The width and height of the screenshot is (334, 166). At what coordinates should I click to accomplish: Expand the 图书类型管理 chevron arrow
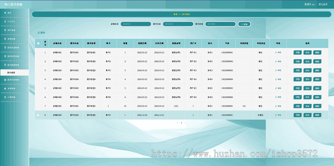click(26, 47)
